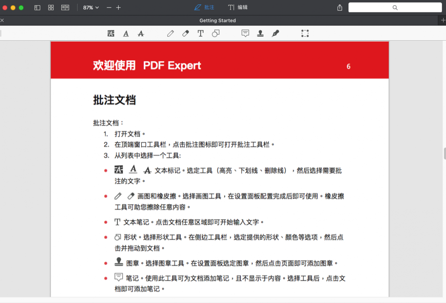Click the step mentioning 点击批注图标
Screen dimensions: 446x303
(x=195, y=145)
